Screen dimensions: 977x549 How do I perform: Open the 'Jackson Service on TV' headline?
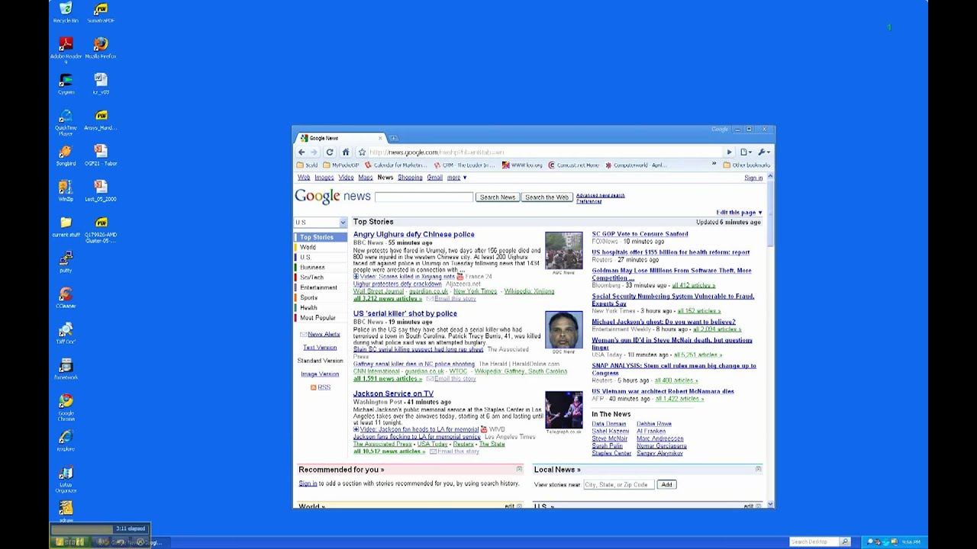click(x=393, y=394)
